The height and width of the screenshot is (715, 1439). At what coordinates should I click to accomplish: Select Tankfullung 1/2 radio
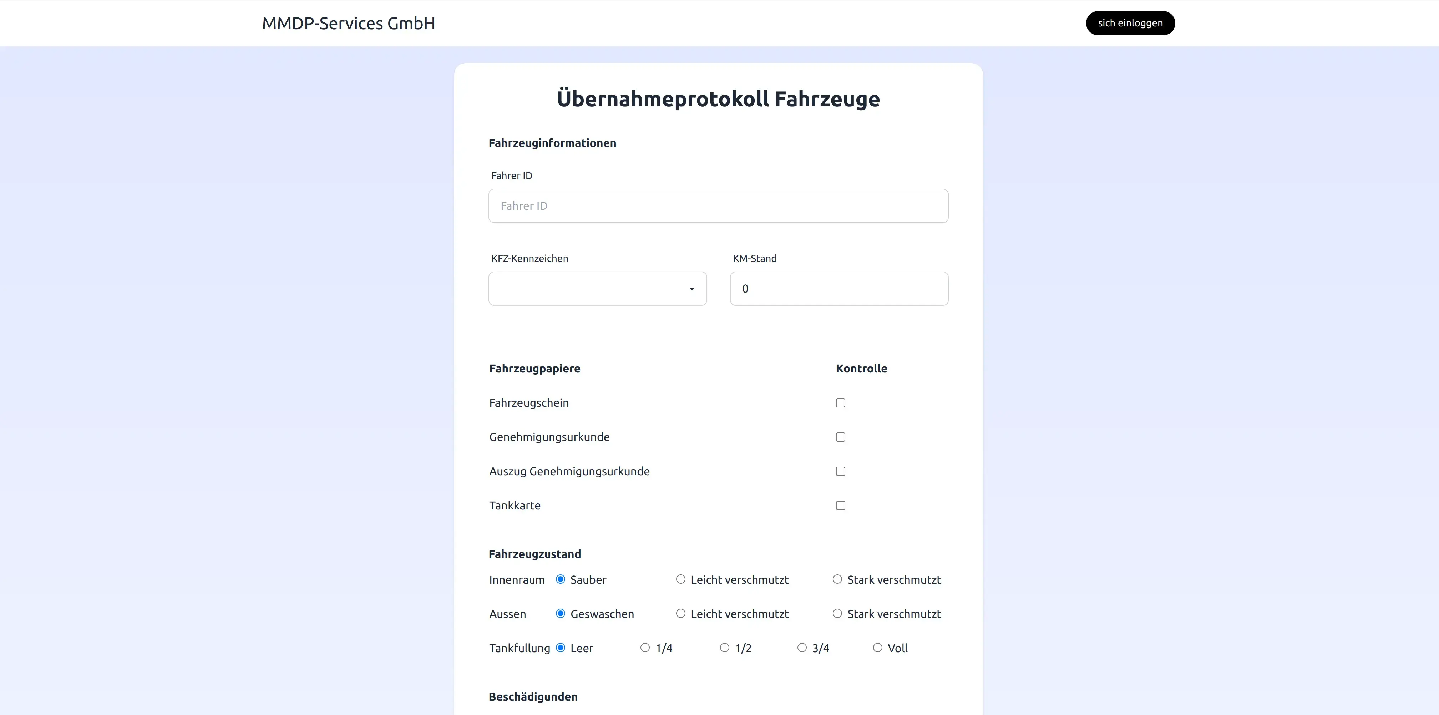point(725,648)
